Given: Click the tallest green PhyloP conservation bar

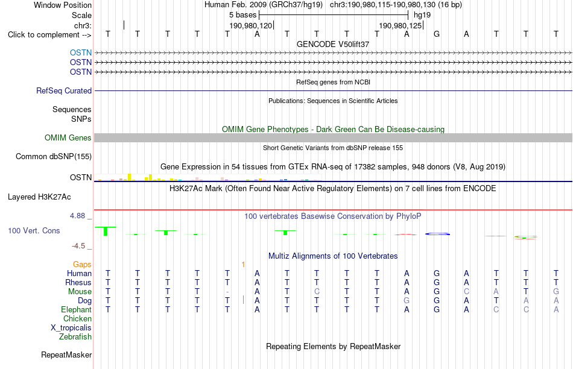Looking at the screenshot, I should [106, 232].
